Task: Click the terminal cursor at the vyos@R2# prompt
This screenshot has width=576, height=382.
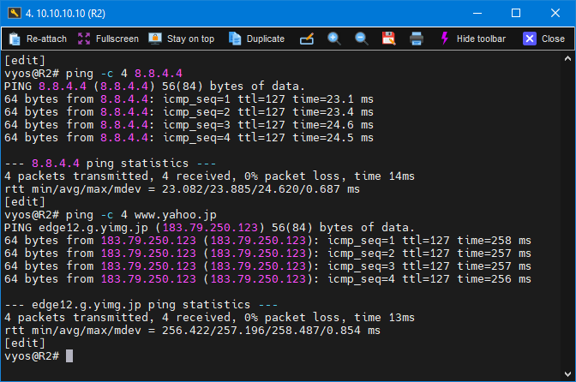Action: pyautogui.click(x=69, y=356)
